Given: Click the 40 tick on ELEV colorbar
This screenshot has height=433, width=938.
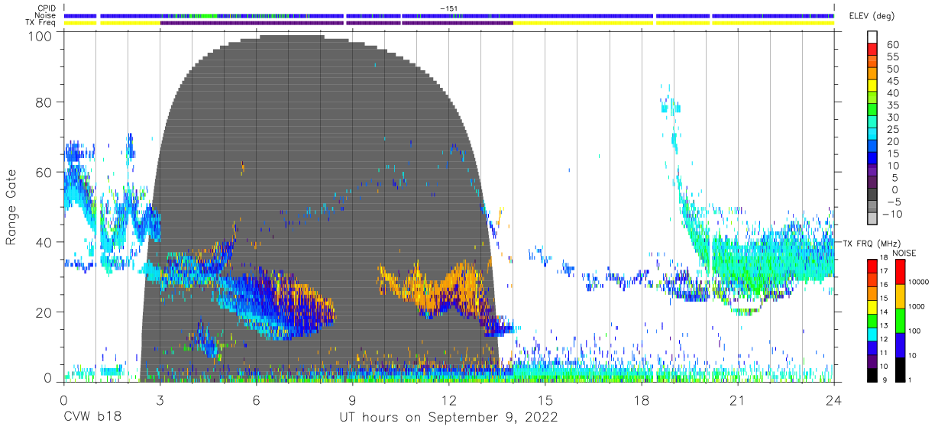Looking at the screenshot, I should coord(892,93).
